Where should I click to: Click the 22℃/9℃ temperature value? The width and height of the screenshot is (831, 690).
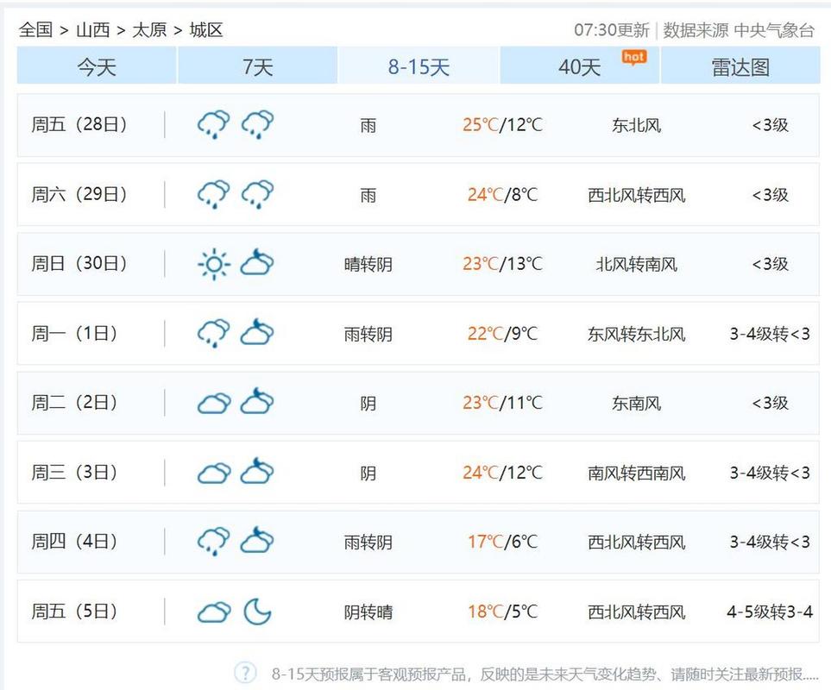click(502, 334)
